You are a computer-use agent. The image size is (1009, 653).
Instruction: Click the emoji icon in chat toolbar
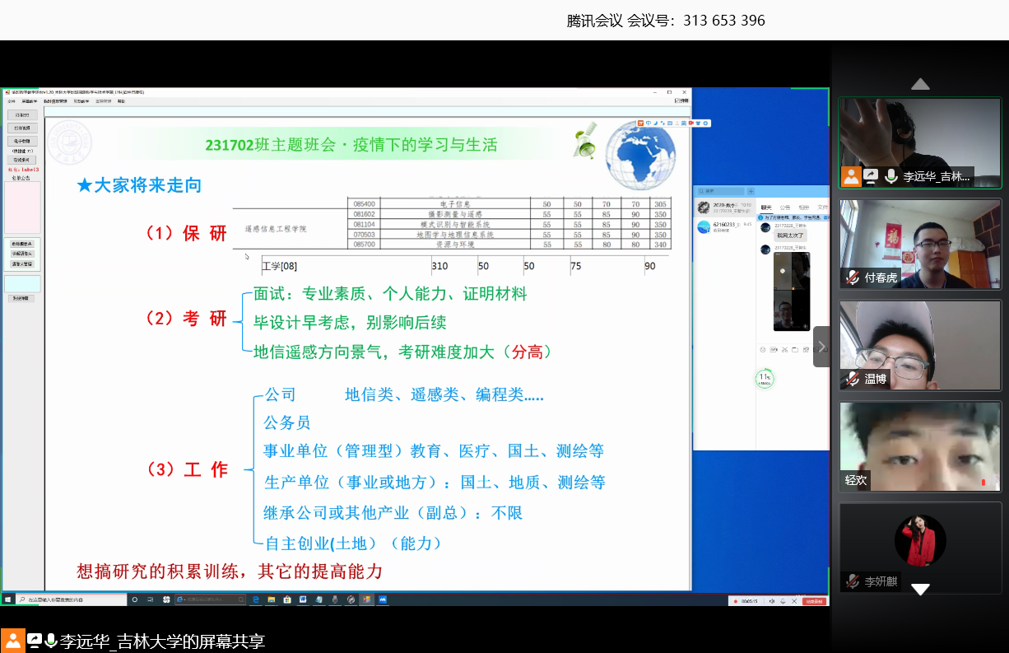762,348
